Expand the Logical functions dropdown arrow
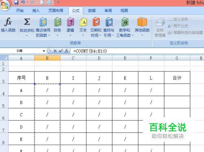 tap(70, 35)
